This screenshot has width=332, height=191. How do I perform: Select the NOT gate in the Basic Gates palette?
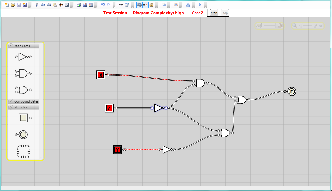(x=23, y=57)
